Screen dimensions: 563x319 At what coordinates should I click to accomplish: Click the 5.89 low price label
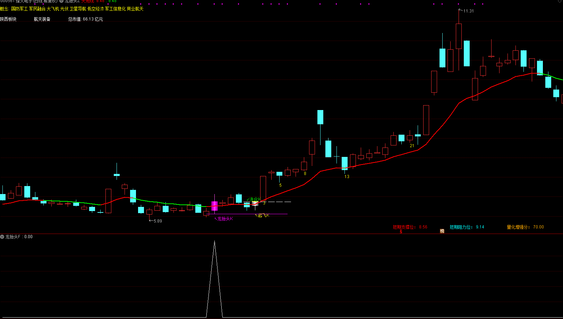pyautogui.click(x=157, y=221)
